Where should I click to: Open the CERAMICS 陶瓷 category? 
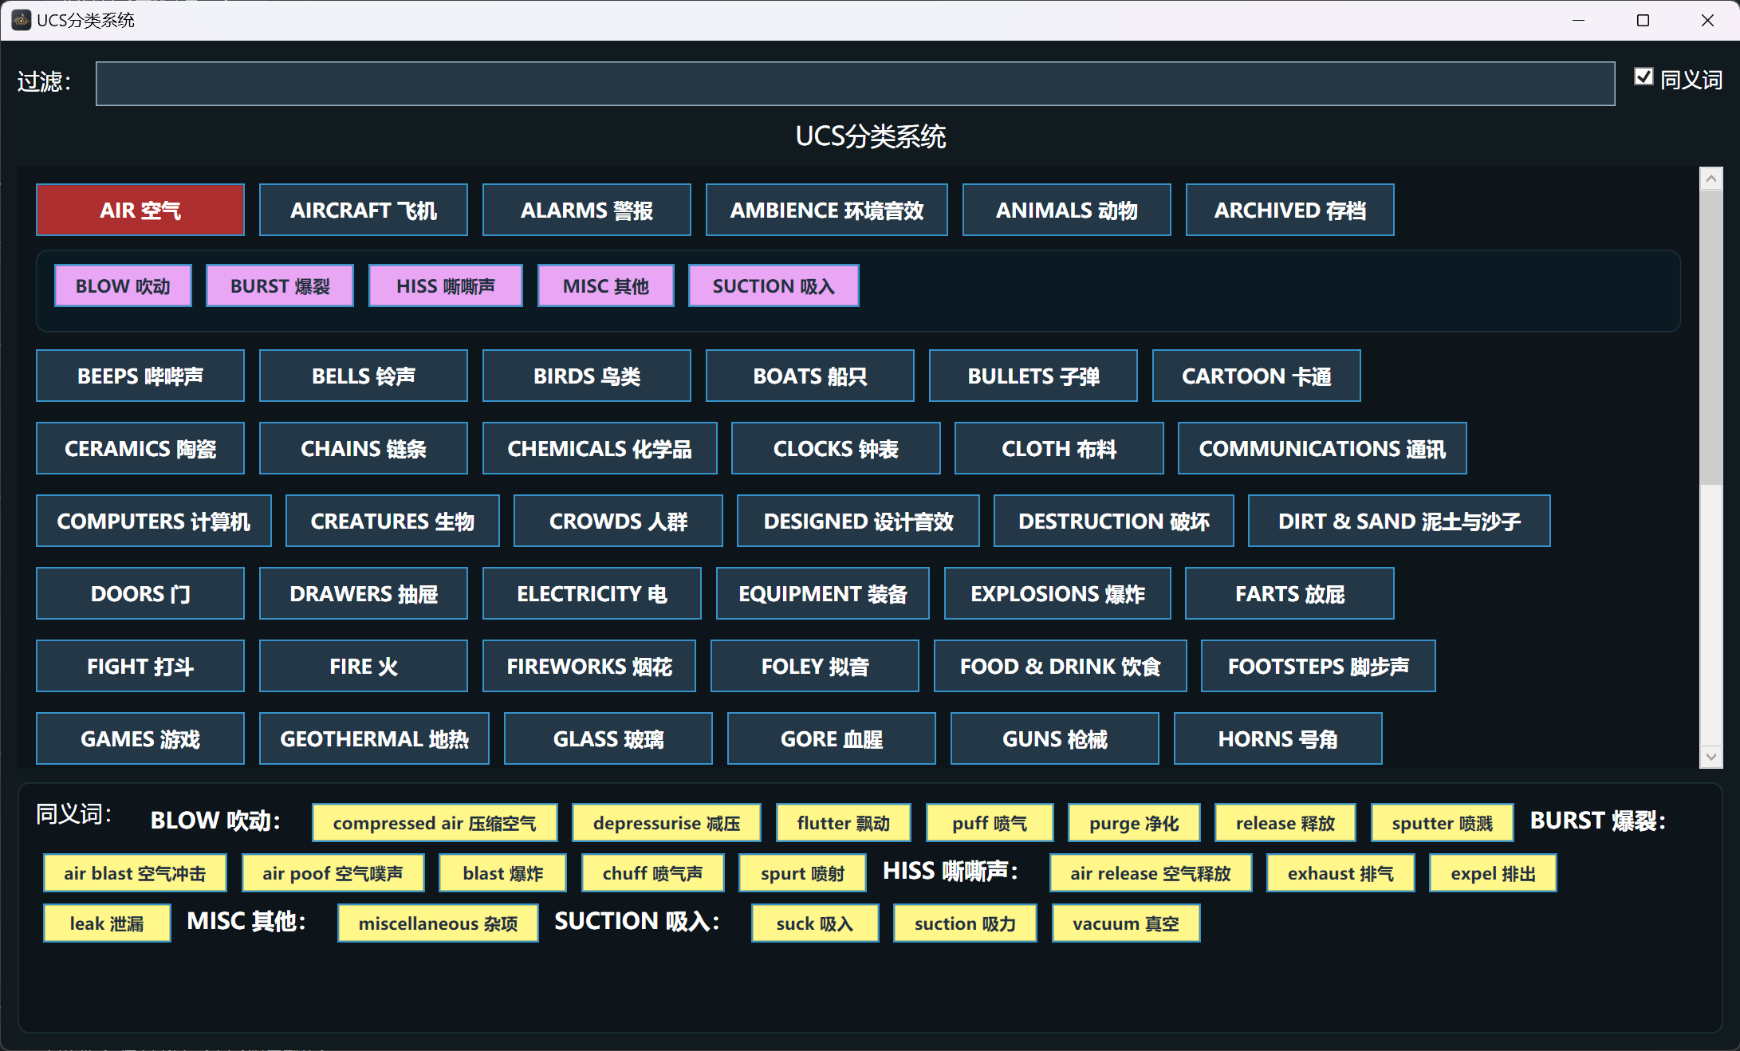(x=140, y=448)
